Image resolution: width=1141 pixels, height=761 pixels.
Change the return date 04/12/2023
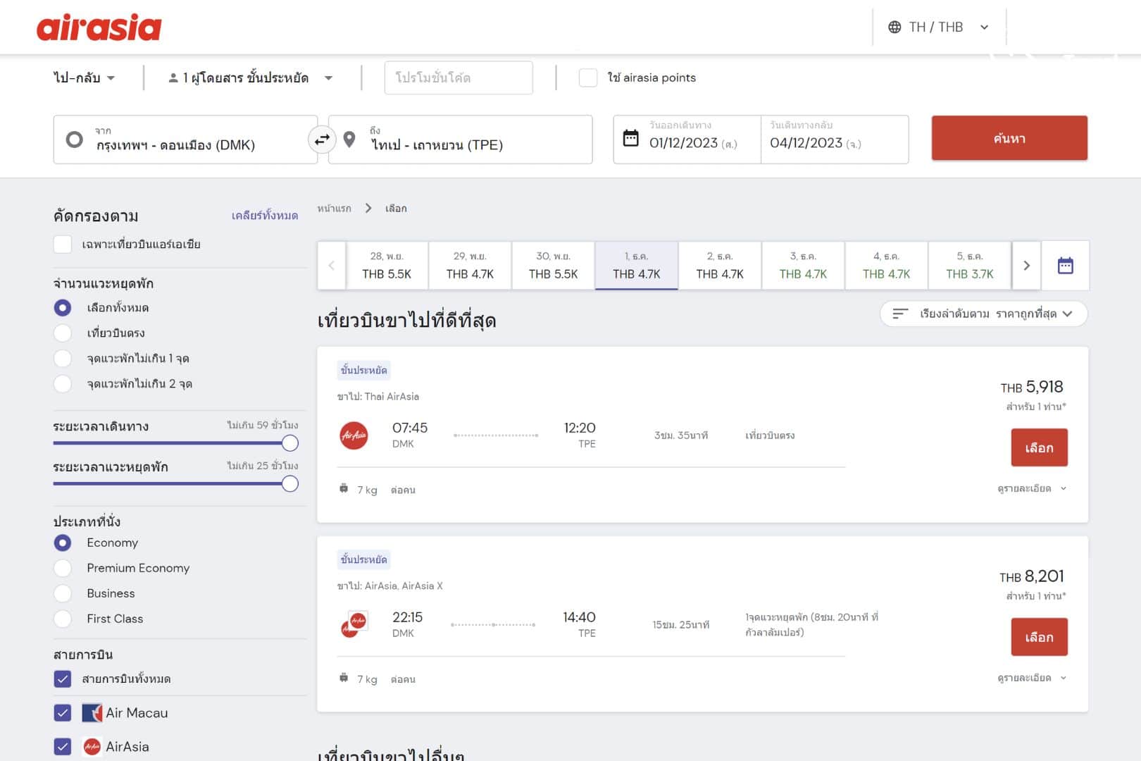coord(835,140)
